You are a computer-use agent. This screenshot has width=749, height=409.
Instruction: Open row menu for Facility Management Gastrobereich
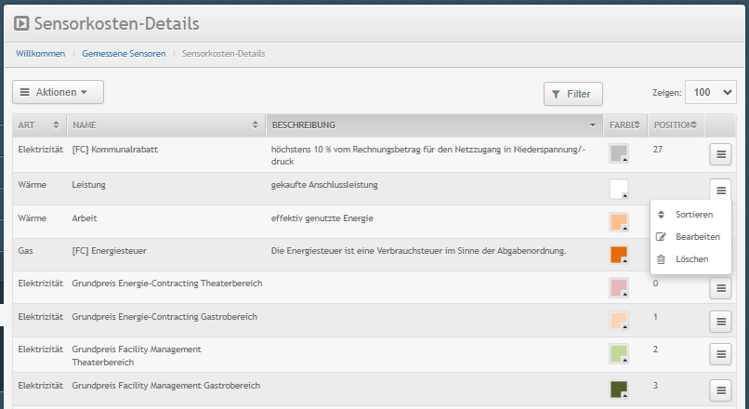point(720,390)
